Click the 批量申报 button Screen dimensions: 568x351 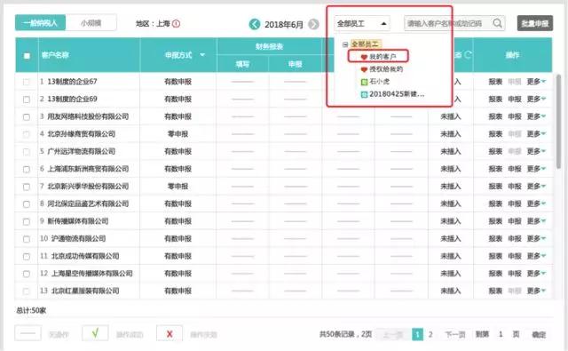535,23
